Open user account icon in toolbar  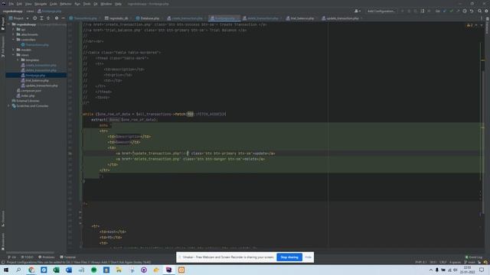click(x=358, y=11)
